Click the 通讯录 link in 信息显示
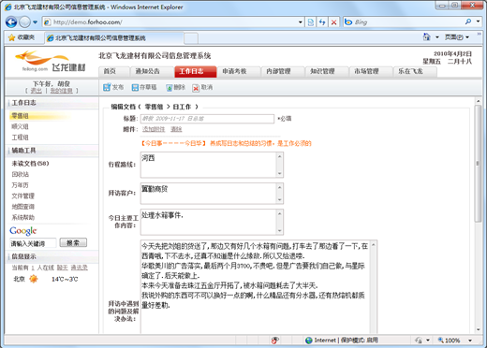 pos(79,268)
